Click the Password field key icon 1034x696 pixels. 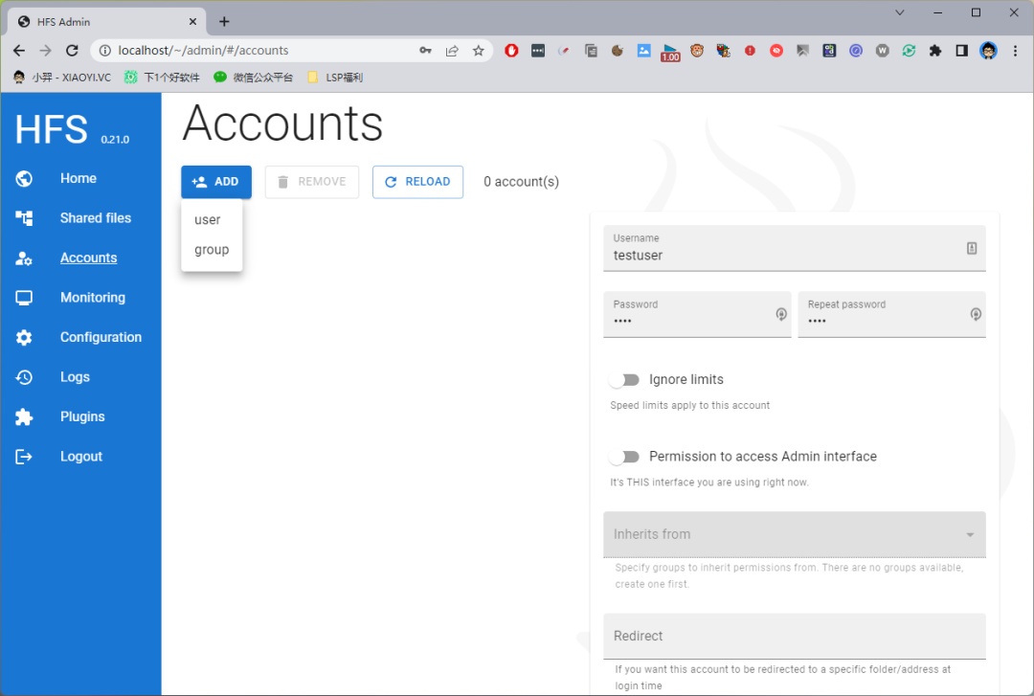pos(781,314)
